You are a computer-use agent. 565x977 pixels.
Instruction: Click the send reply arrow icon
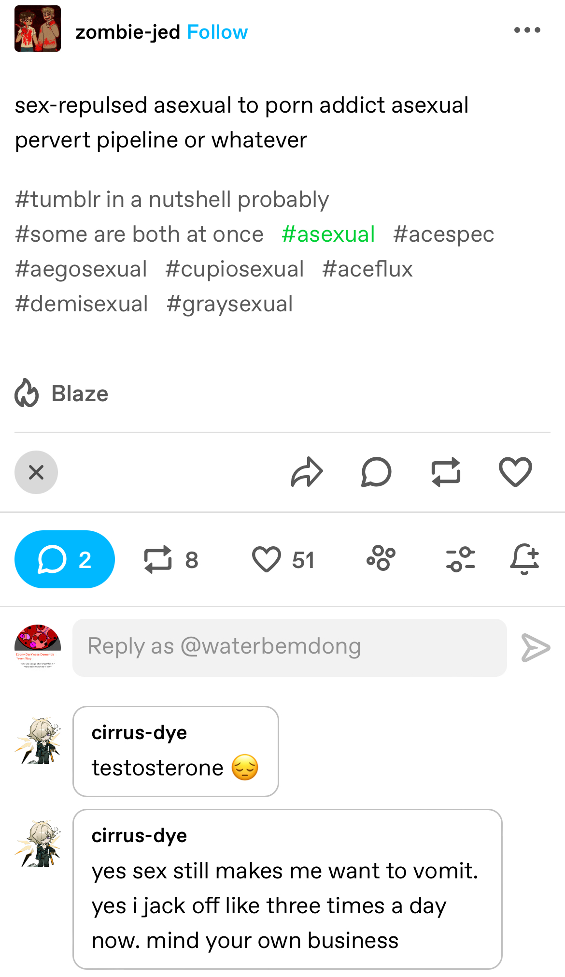(536, 647)
